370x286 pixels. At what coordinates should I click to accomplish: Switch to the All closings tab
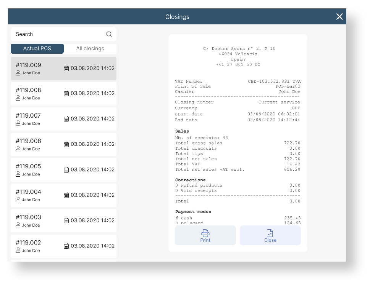coord(90,48)
